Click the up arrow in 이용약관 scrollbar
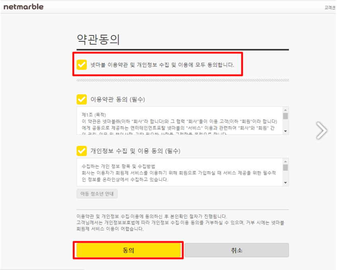The image size is (337, 270). pos(285,110)
